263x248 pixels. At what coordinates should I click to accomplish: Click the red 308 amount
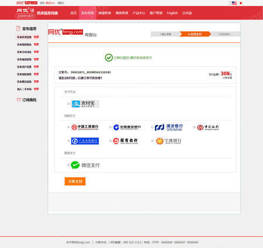click(x=225, y=73)
